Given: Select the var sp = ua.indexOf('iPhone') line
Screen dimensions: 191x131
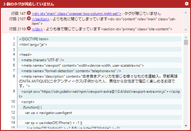Looking at the screenshot, I should (x=100, y=123).
